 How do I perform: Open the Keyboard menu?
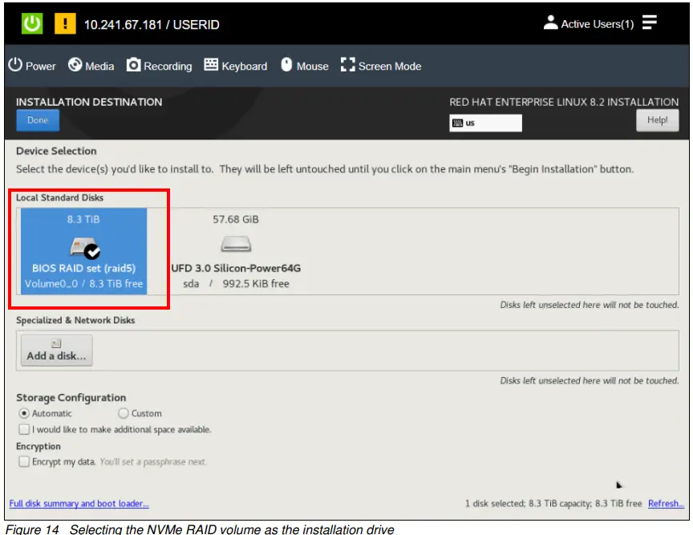coord(236,66)
